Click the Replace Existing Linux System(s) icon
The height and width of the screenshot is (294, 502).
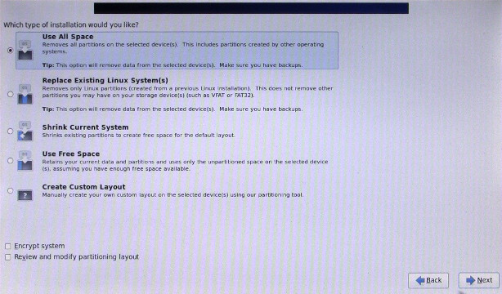point(25,94)
